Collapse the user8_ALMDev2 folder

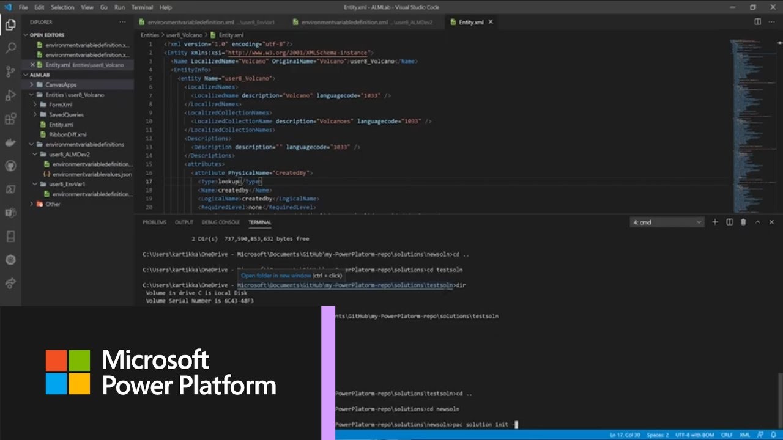[78, 154]
